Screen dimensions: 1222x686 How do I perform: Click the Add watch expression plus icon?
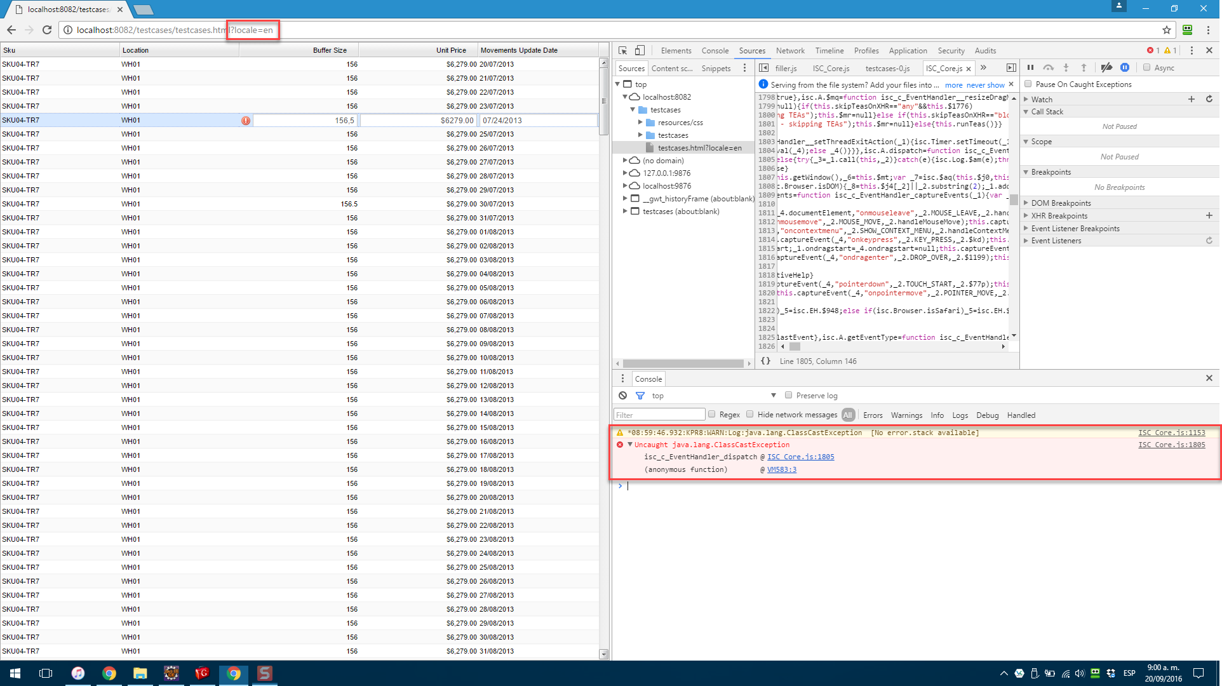tap(1193, 98)
